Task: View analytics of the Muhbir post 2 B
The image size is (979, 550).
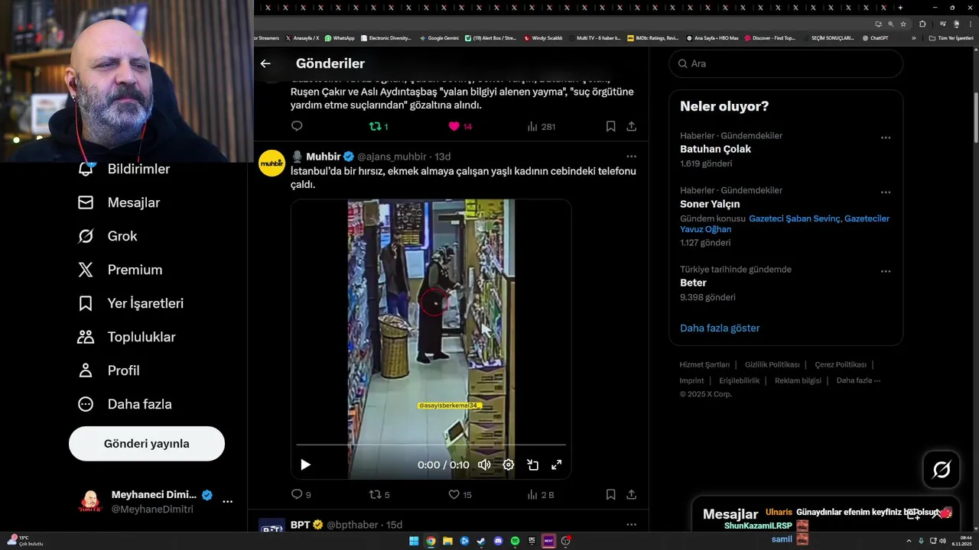Action: [541, 494]
